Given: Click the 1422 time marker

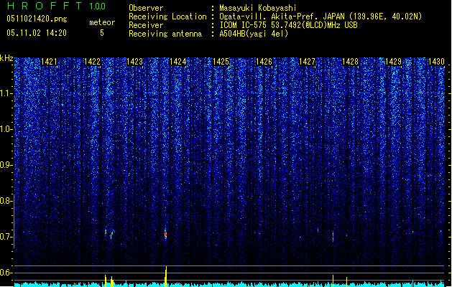Looking at the screenshot, I should point(92,62).
